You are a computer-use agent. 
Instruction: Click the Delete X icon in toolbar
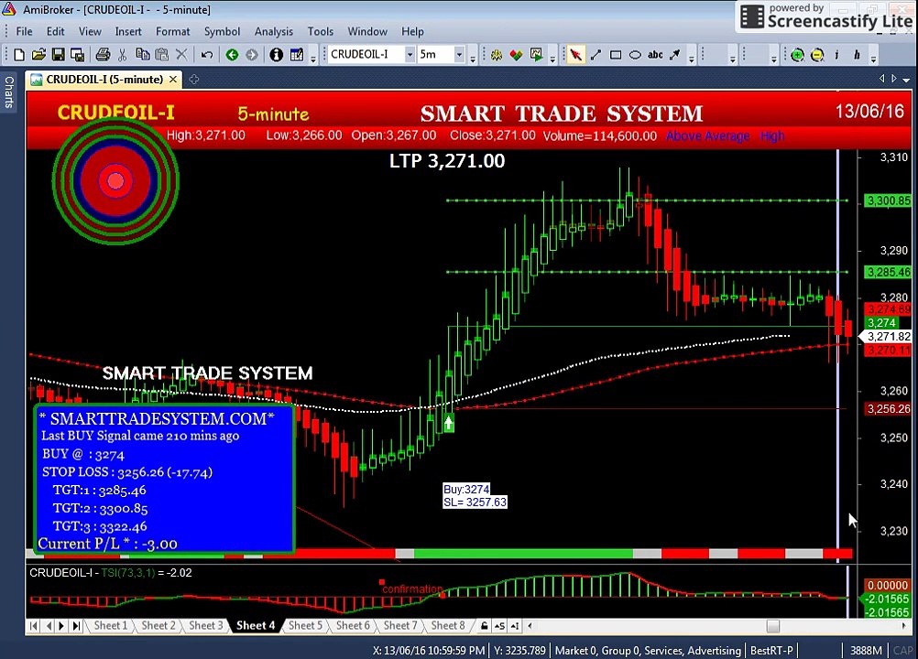(181, 55)
